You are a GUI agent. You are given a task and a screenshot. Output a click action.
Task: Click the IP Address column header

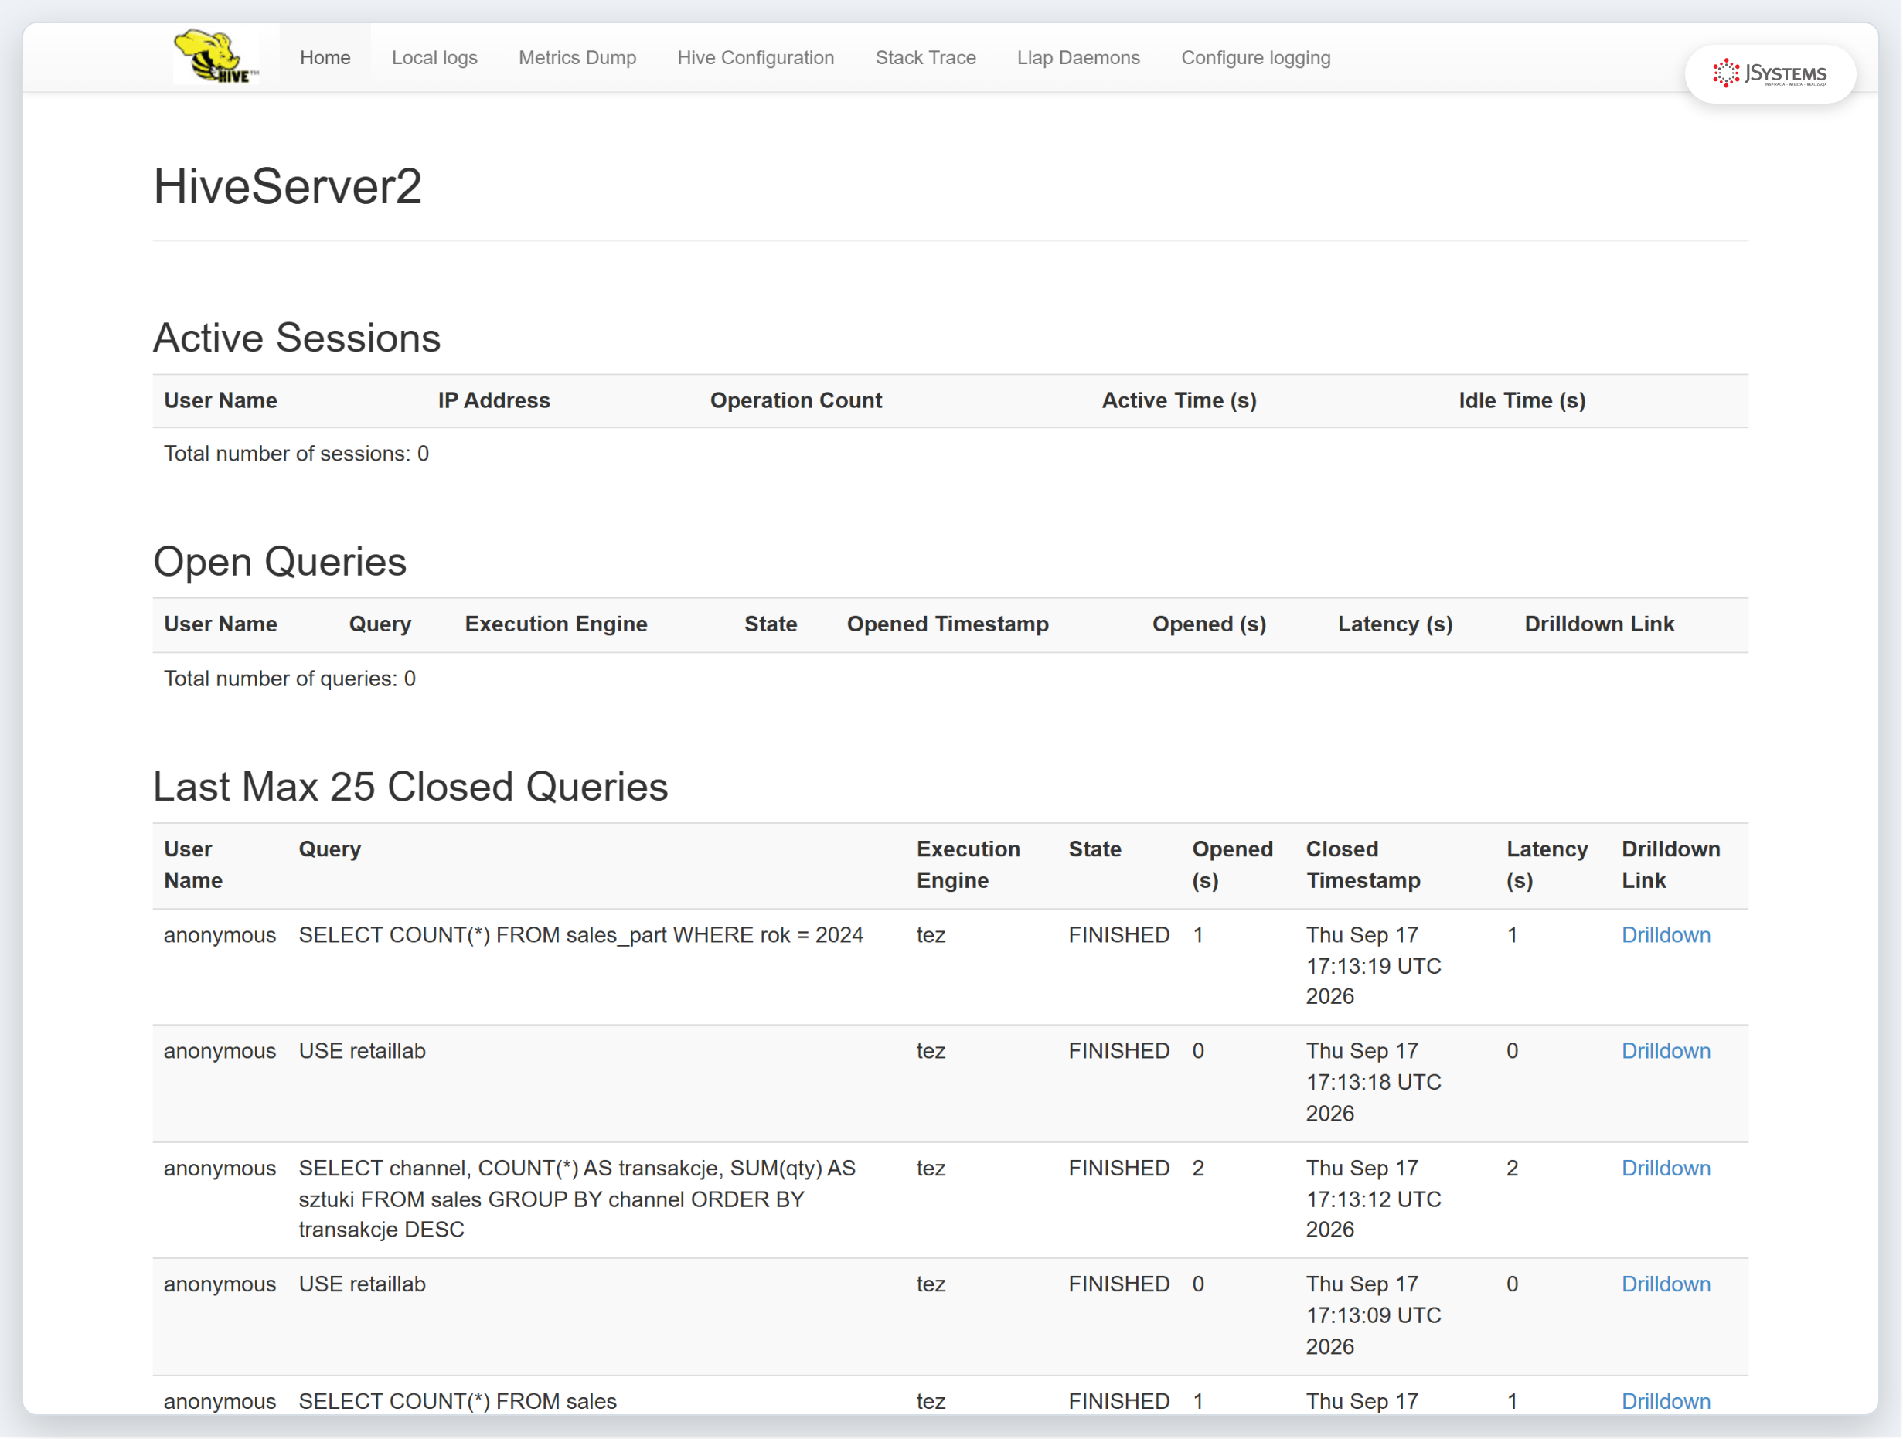494,400
